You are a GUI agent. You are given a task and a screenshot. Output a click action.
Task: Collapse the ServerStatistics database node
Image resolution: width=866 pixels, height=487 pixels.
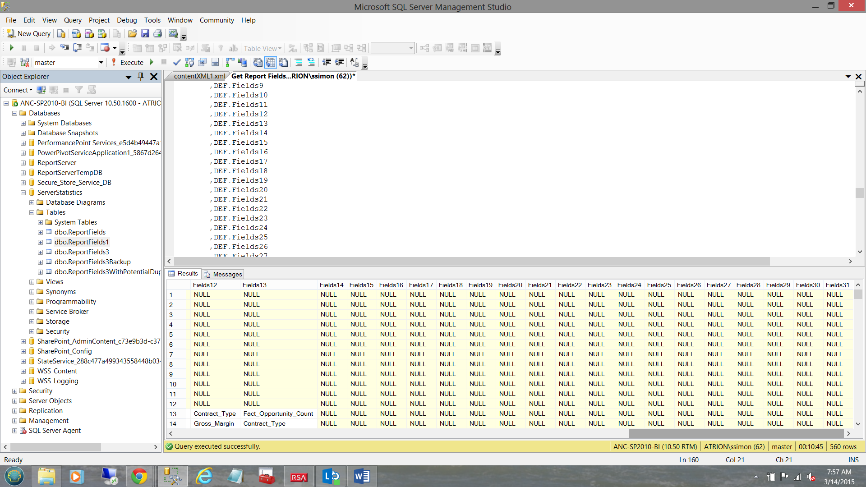click(23, 193)
